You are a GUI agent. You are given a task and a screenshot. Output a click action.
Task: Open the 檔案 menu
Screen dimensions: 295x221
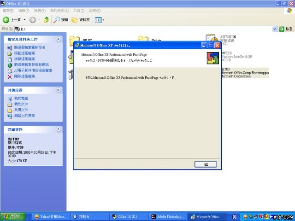[8, 11]
